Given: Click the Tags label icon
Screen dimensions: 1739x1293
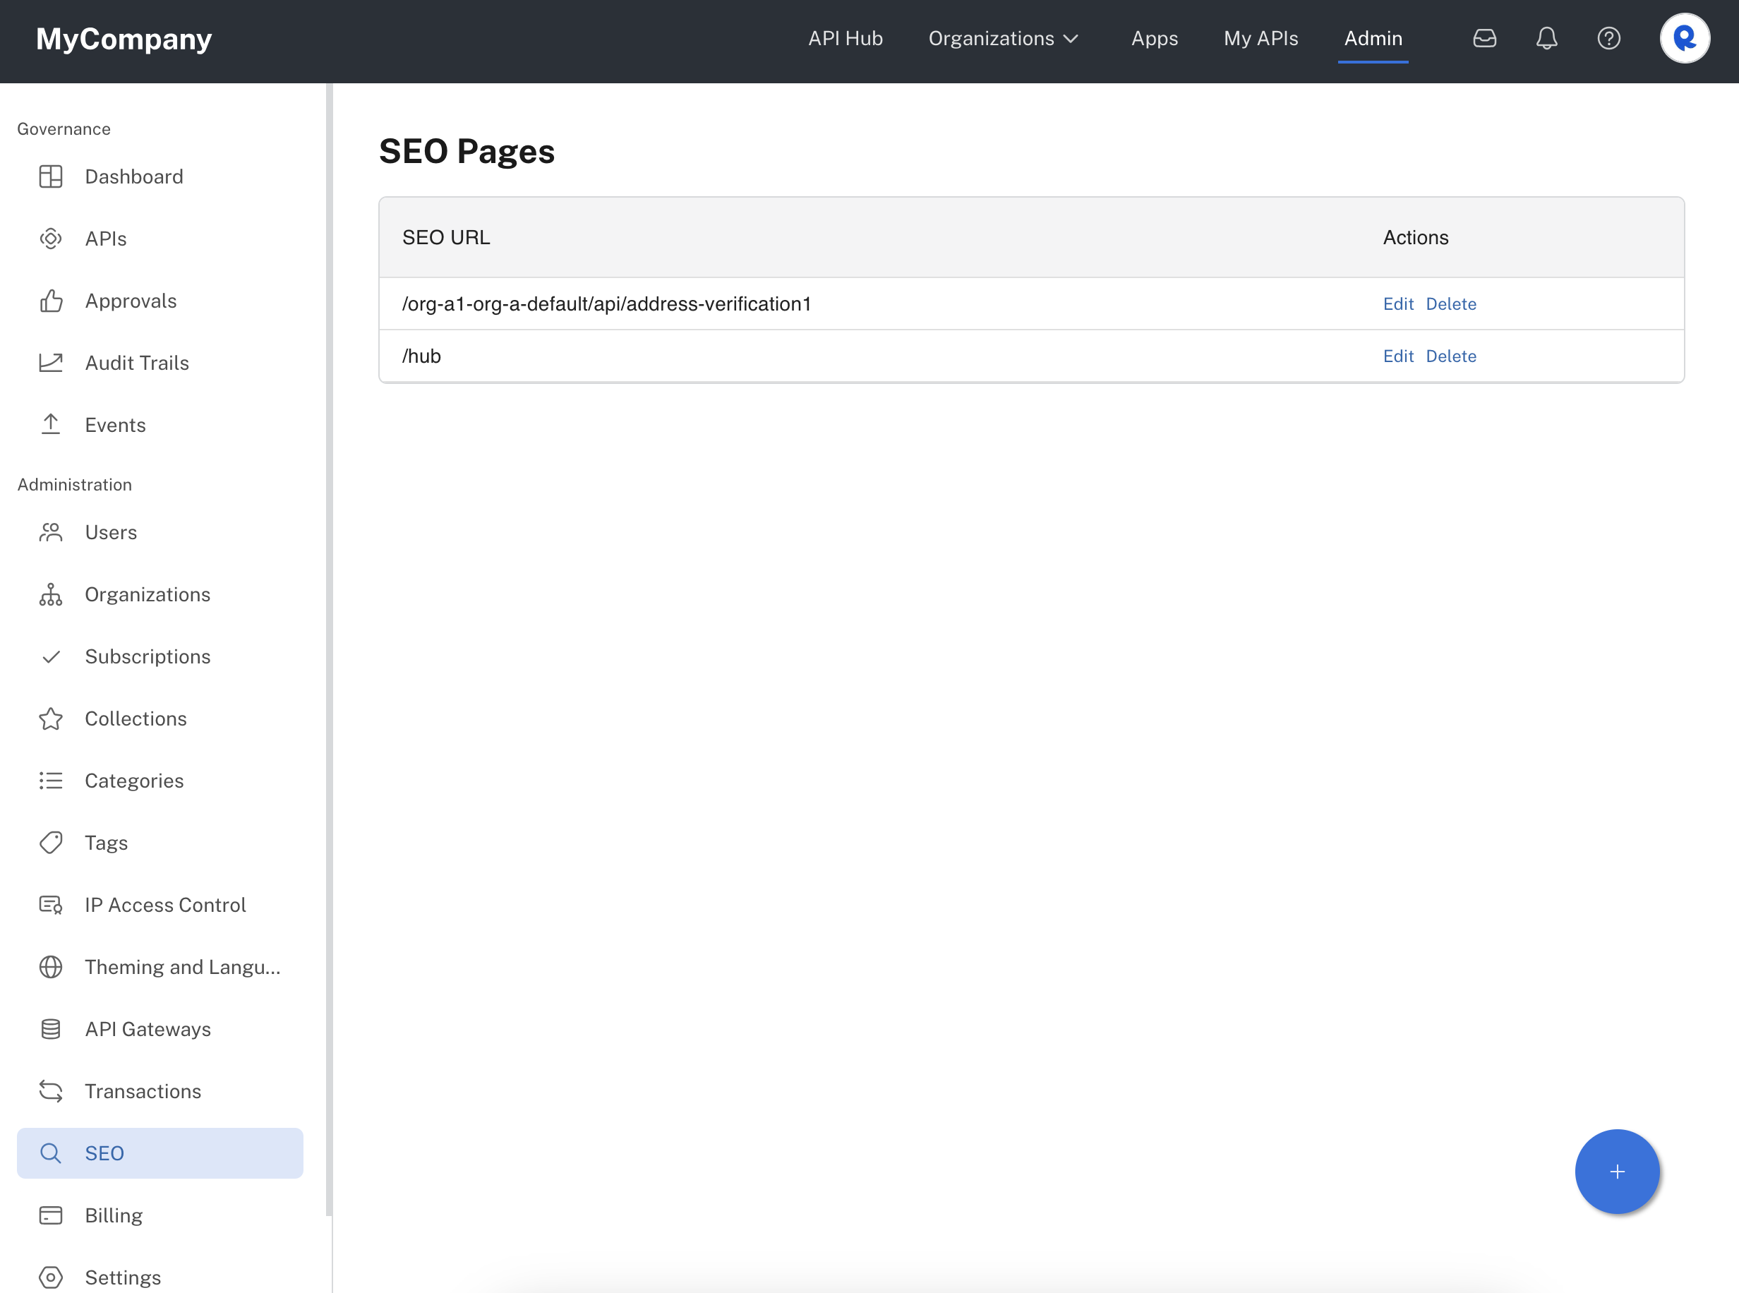Looking at the screenshot, I should [51, 843].
